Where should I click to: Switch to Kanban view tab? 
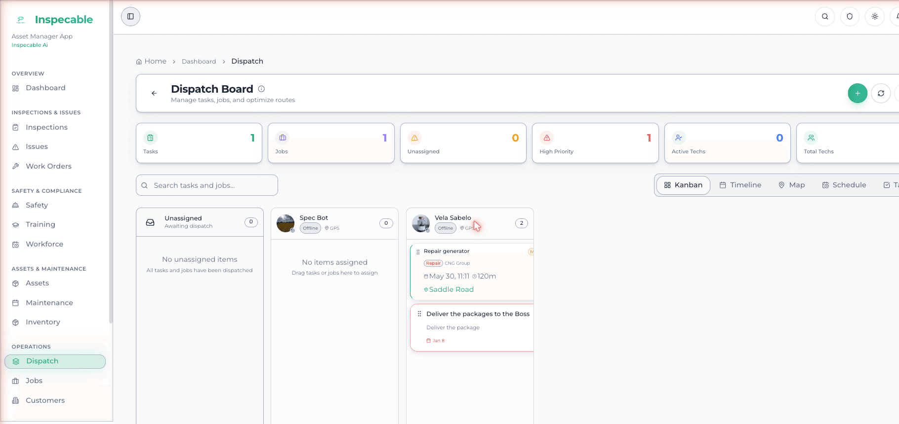click(x=683, y=185)
